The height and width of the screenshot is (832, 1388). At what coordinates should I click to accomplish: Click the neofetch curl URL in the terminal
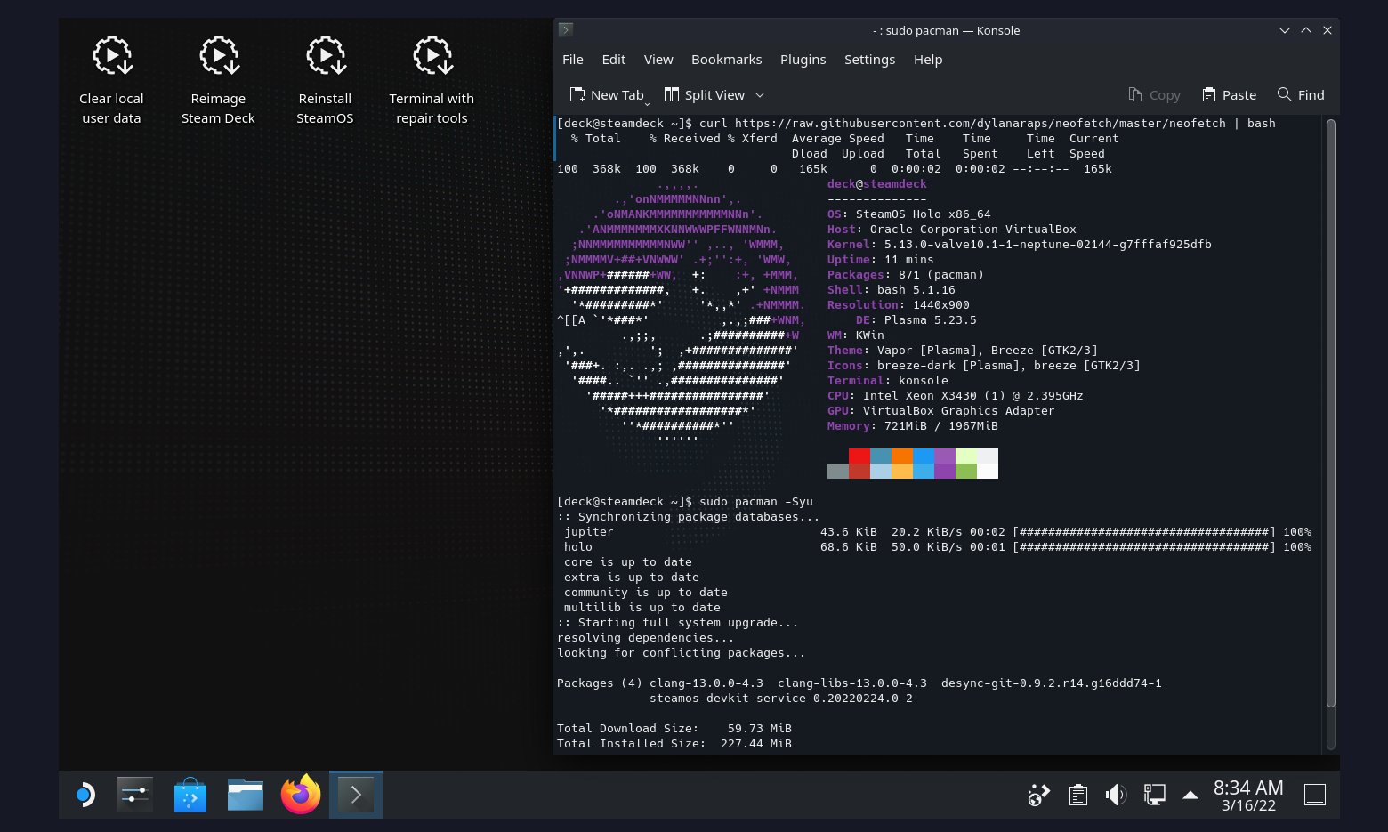[980, 124]
